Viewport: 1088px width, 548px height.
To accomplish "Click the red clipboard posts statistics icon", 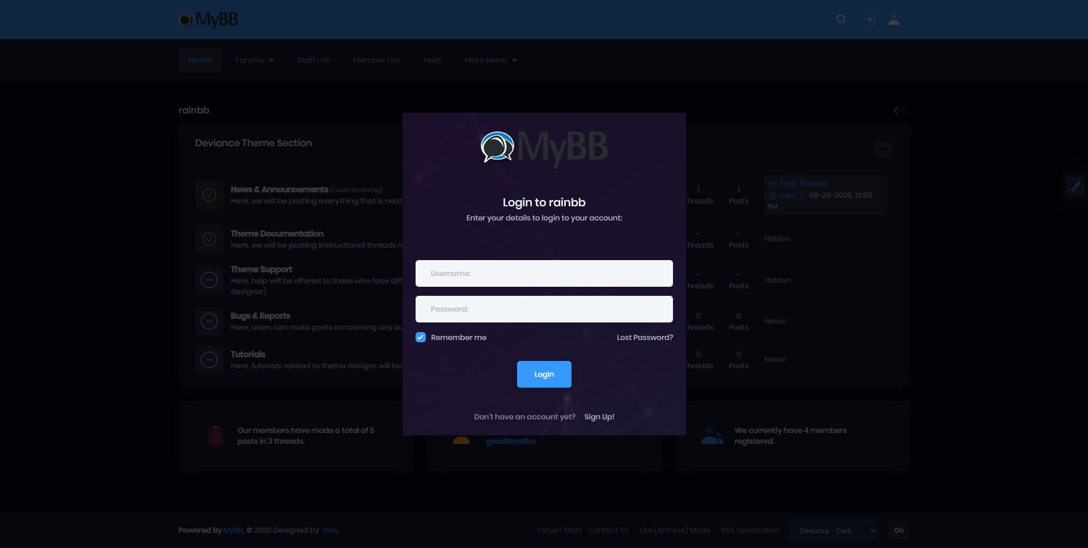I will [215, 435].
